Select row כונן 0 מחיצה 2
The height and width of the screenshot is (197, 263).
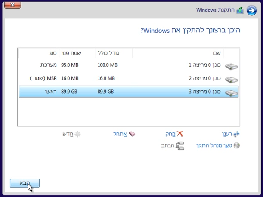click(129, 78)
